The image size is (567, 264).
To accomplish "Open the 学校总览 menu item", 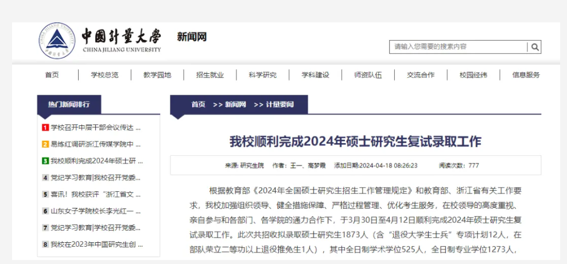I will (x=104, y=75).
